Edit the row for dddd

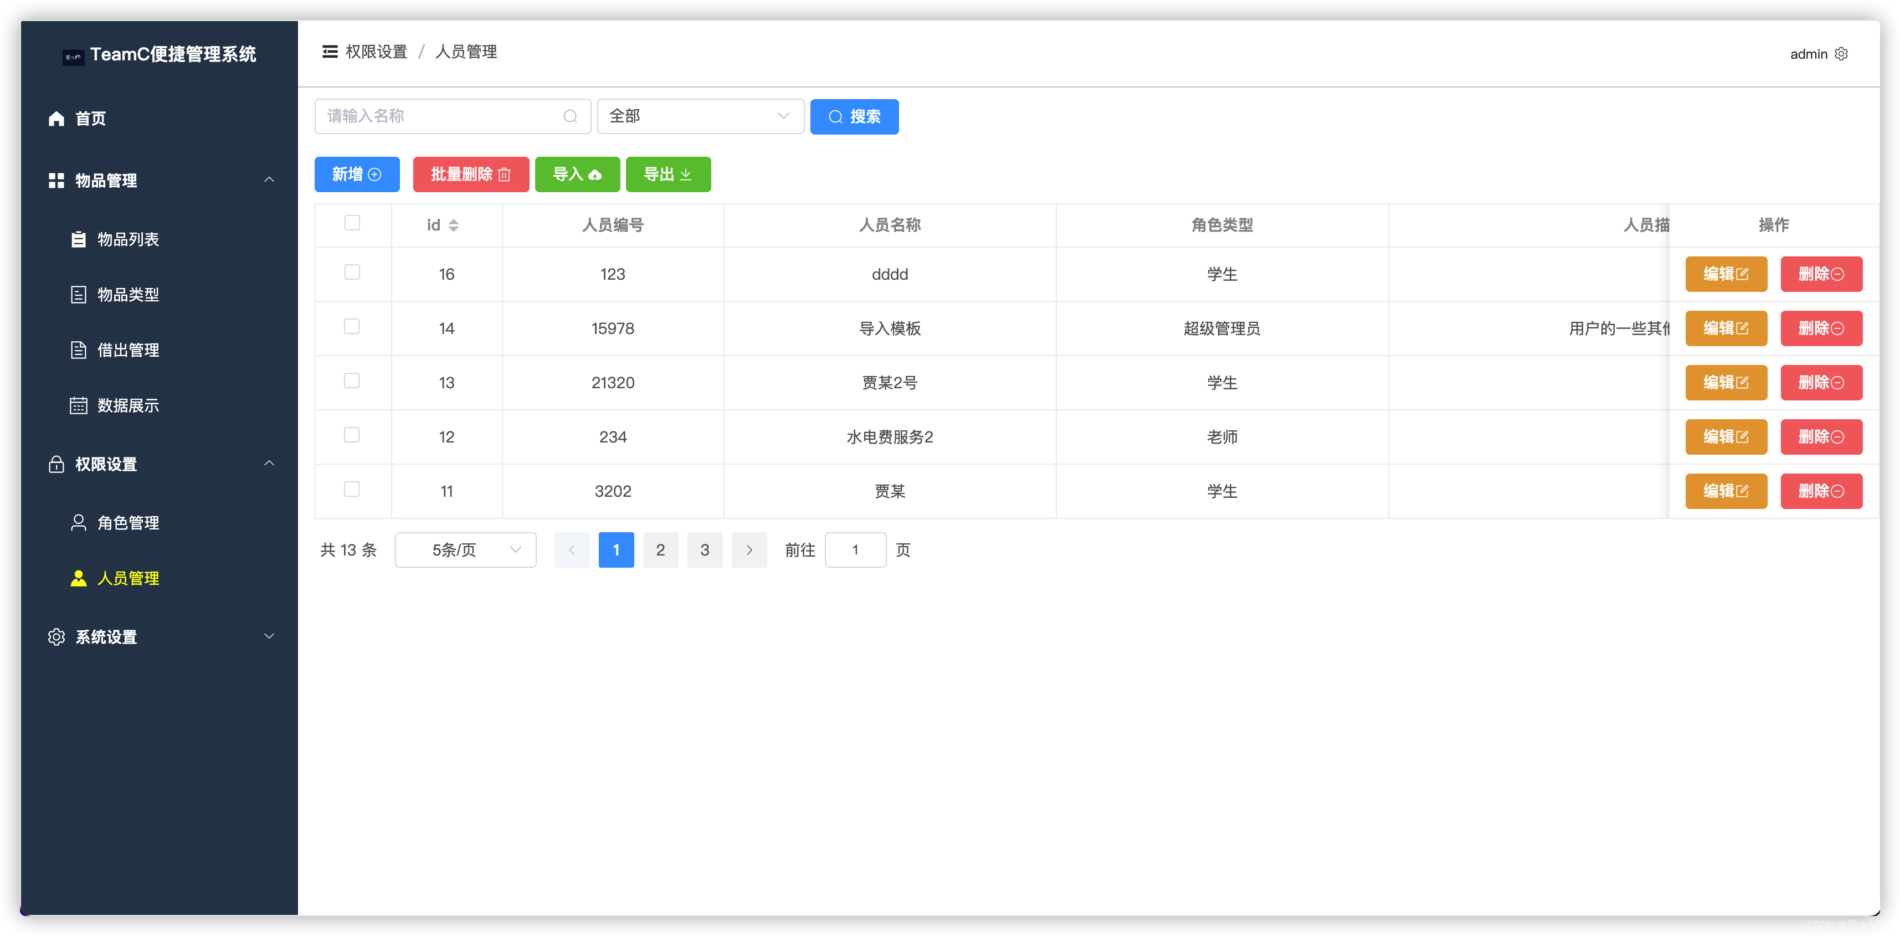[1726, 274]
